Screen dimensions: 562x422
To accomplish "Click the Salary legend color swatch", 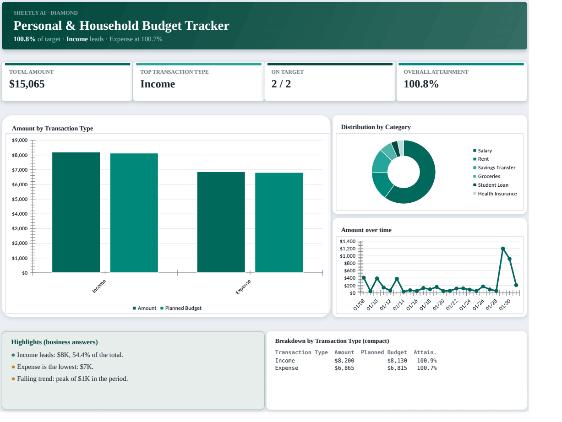I will 475,151.
